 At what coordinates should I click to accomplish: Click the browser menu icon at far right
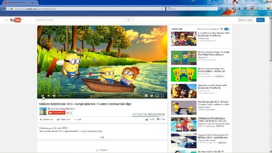click(x=269, y=8)
